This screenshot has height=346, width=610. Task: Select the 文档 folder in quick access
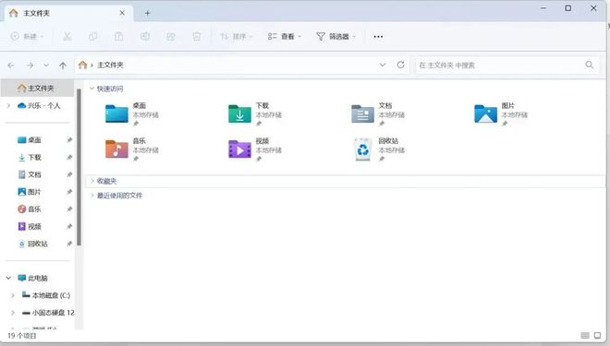click(378, 114)
